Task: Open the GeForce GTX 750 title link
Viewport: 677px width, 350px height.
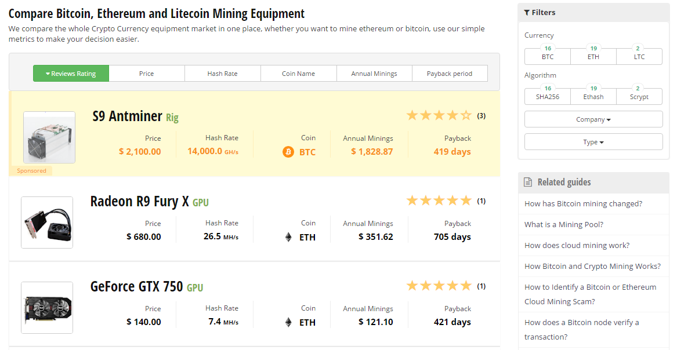Action: [x=136, y=287]
